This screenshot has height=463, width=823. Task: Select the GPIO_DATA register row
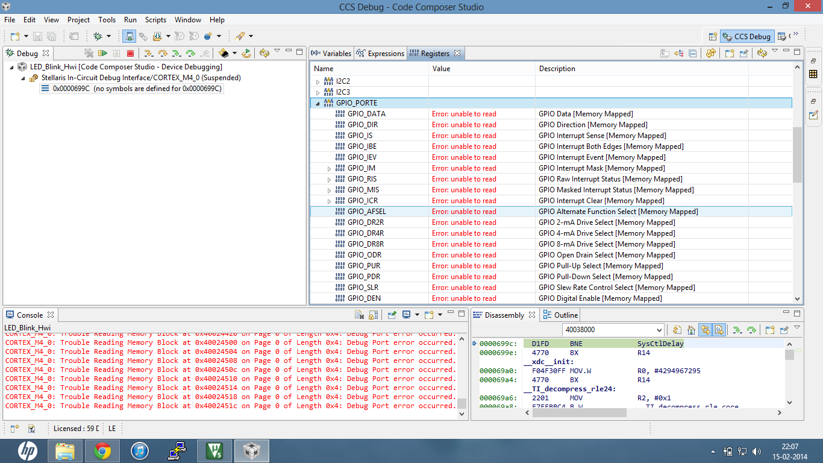(551, 114)
